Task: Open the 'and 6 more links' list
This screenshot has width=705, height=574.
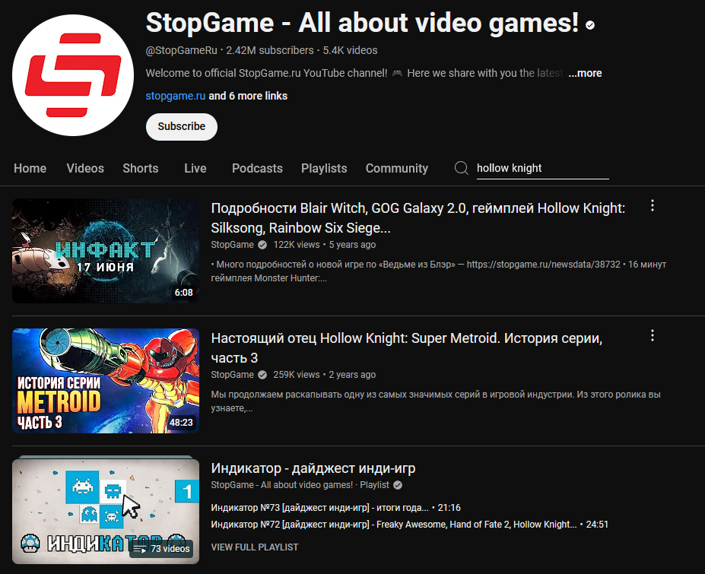Action: 248,96
